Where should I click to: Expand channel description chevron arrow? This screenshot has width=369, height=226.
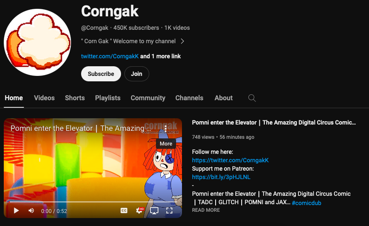pyautogui.click(x=182, y=42)
